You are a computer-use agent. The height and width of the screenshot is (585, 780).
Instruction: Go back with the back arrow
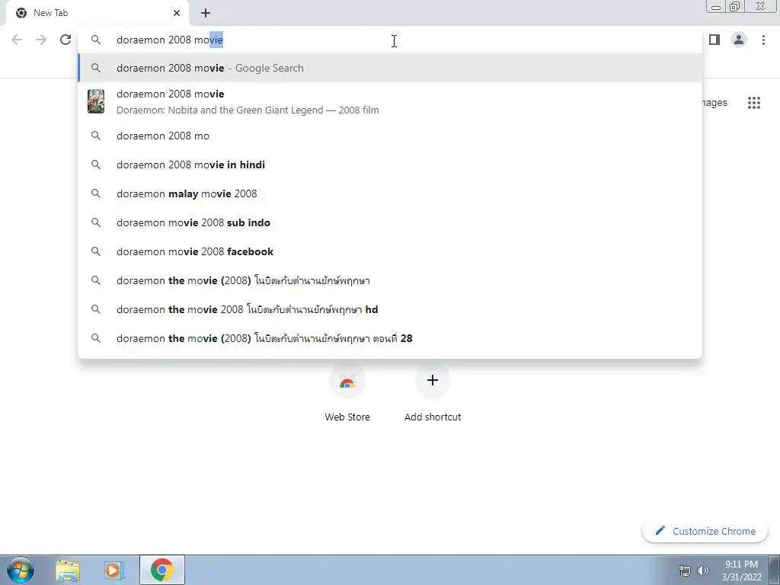(17, 40)
